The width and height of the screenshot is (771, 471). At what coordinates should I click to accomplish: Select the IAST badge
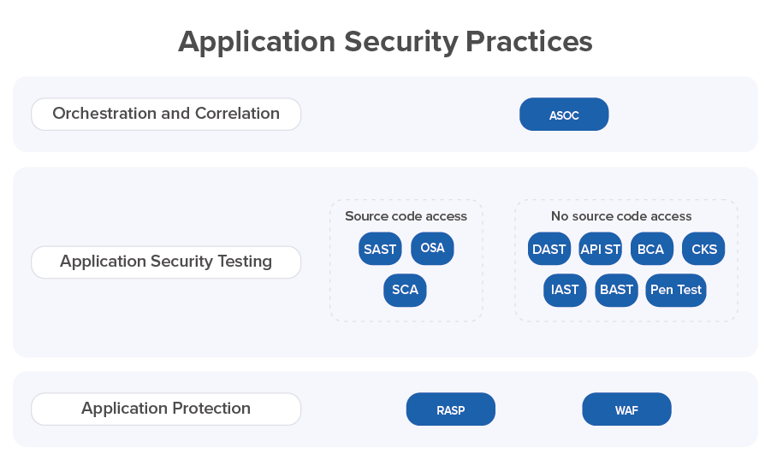[565, 291]
